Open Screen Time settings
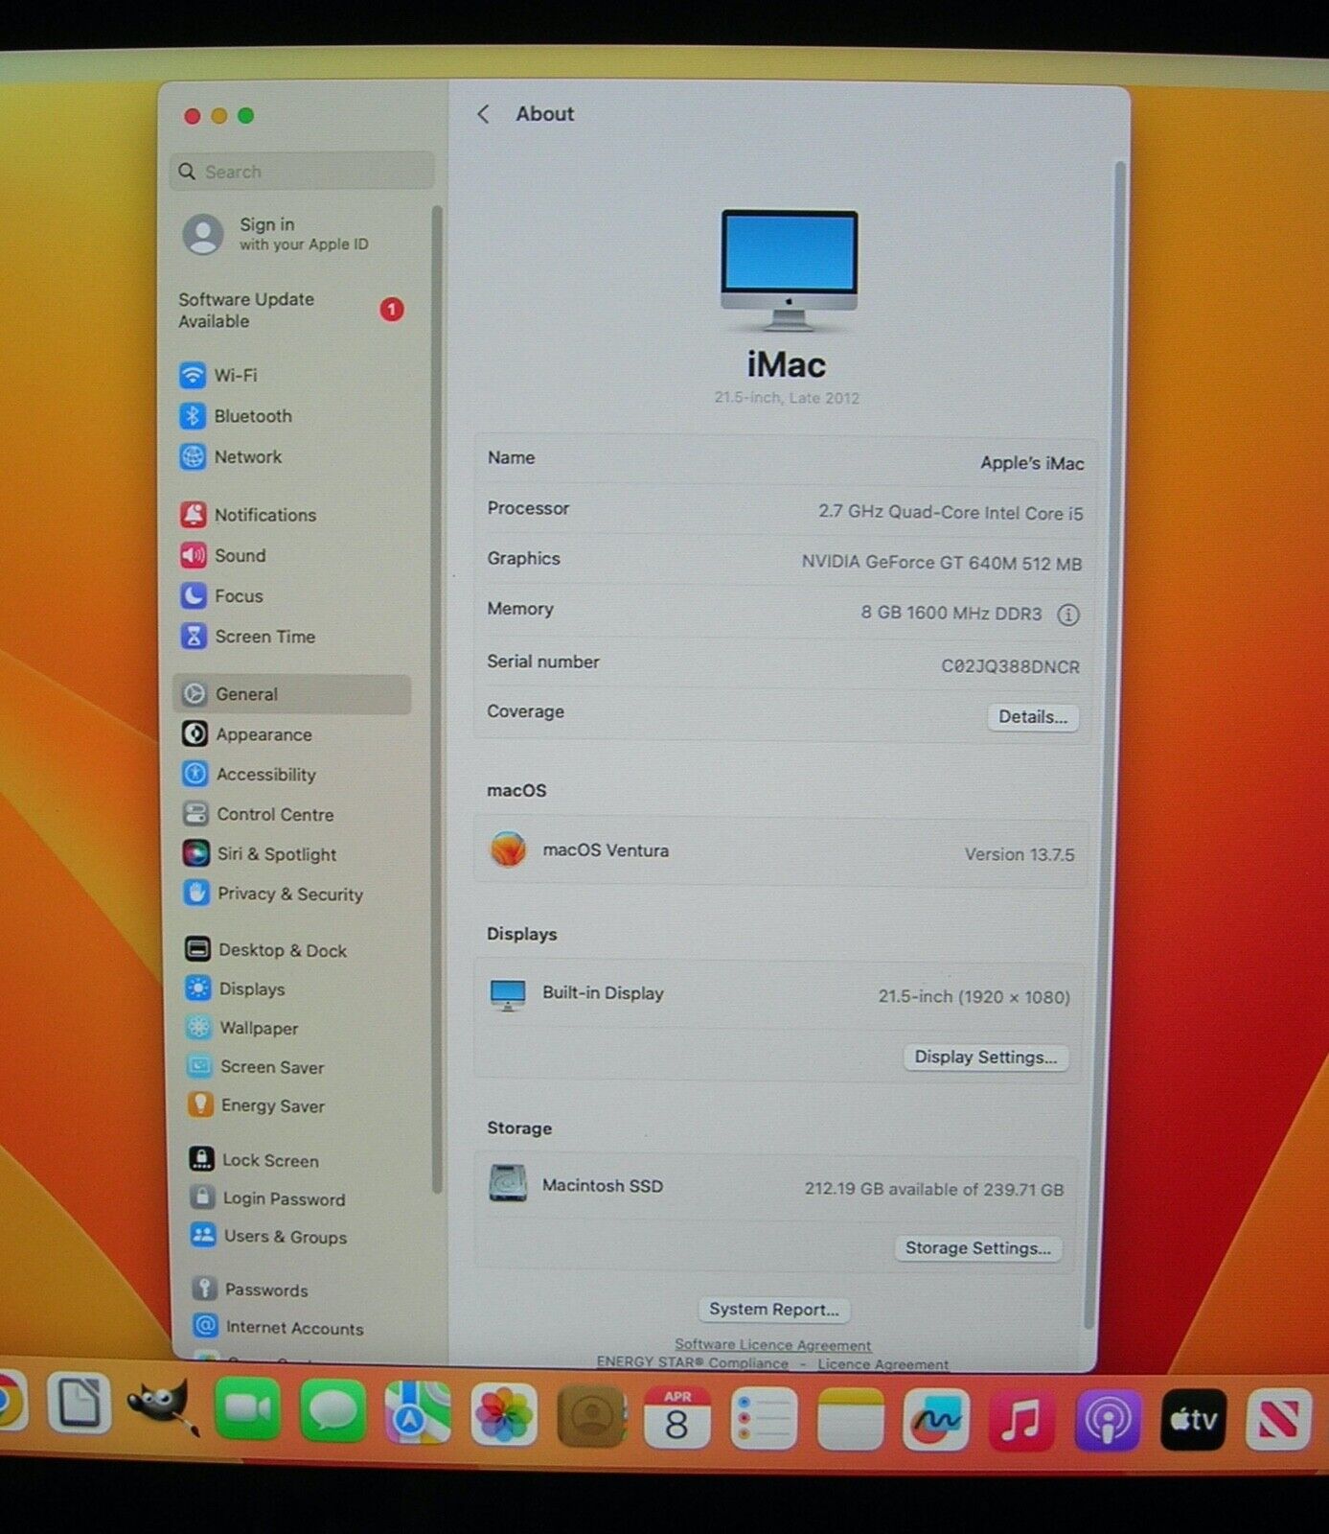Viewport: 1329px width, 1534px height. (x=248, y=637)
